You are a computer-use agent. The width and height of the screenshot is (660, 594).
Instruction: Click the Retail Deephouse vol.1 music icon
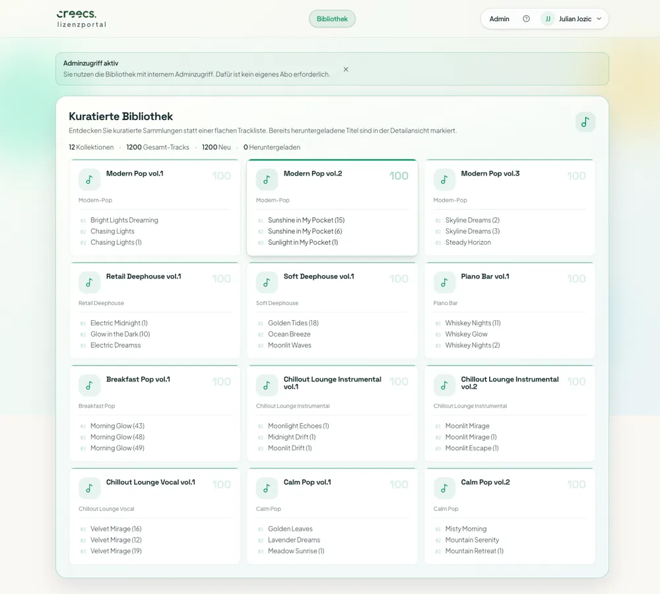(89, 282)
